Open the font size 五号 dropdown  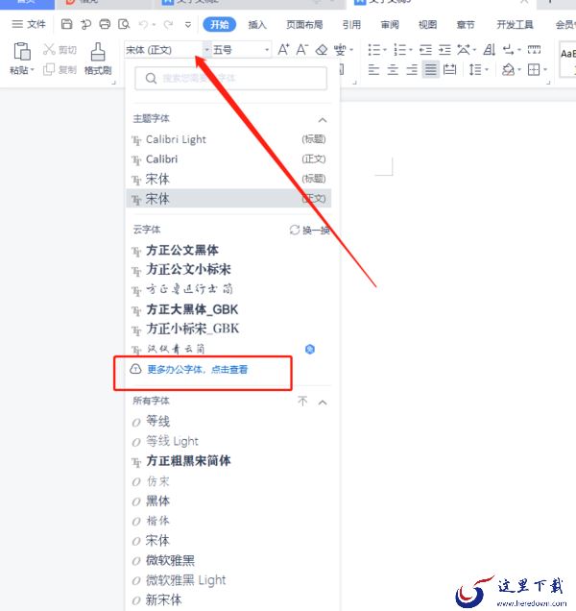tap(268, 50)
